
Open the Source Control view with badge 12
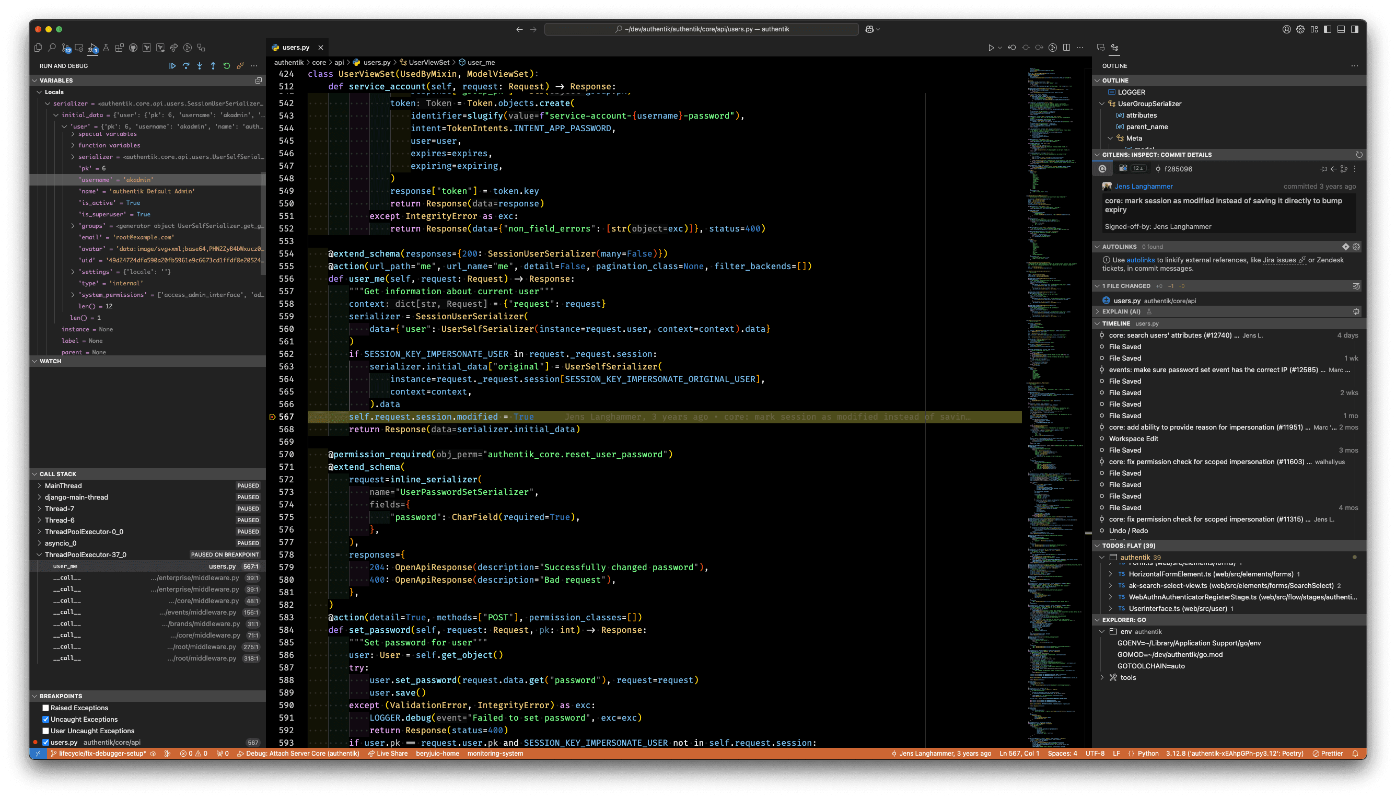[66, 48]
